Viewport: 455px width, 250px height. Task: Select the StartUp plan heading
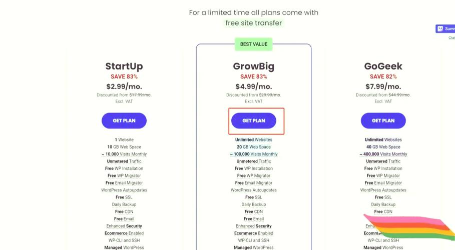[124, 66]
